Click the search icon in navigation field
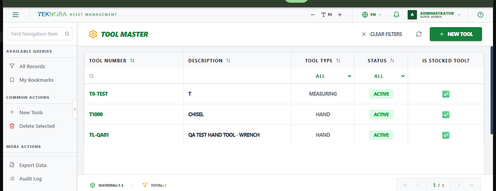The width and height of the screenshot is (496, 191). coord(67,34)
